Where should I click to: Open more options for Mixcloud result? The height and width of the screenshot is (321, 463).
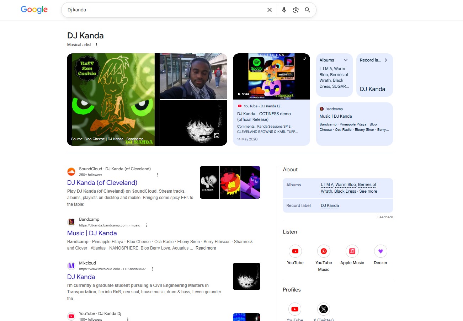(x=152, y=269)
